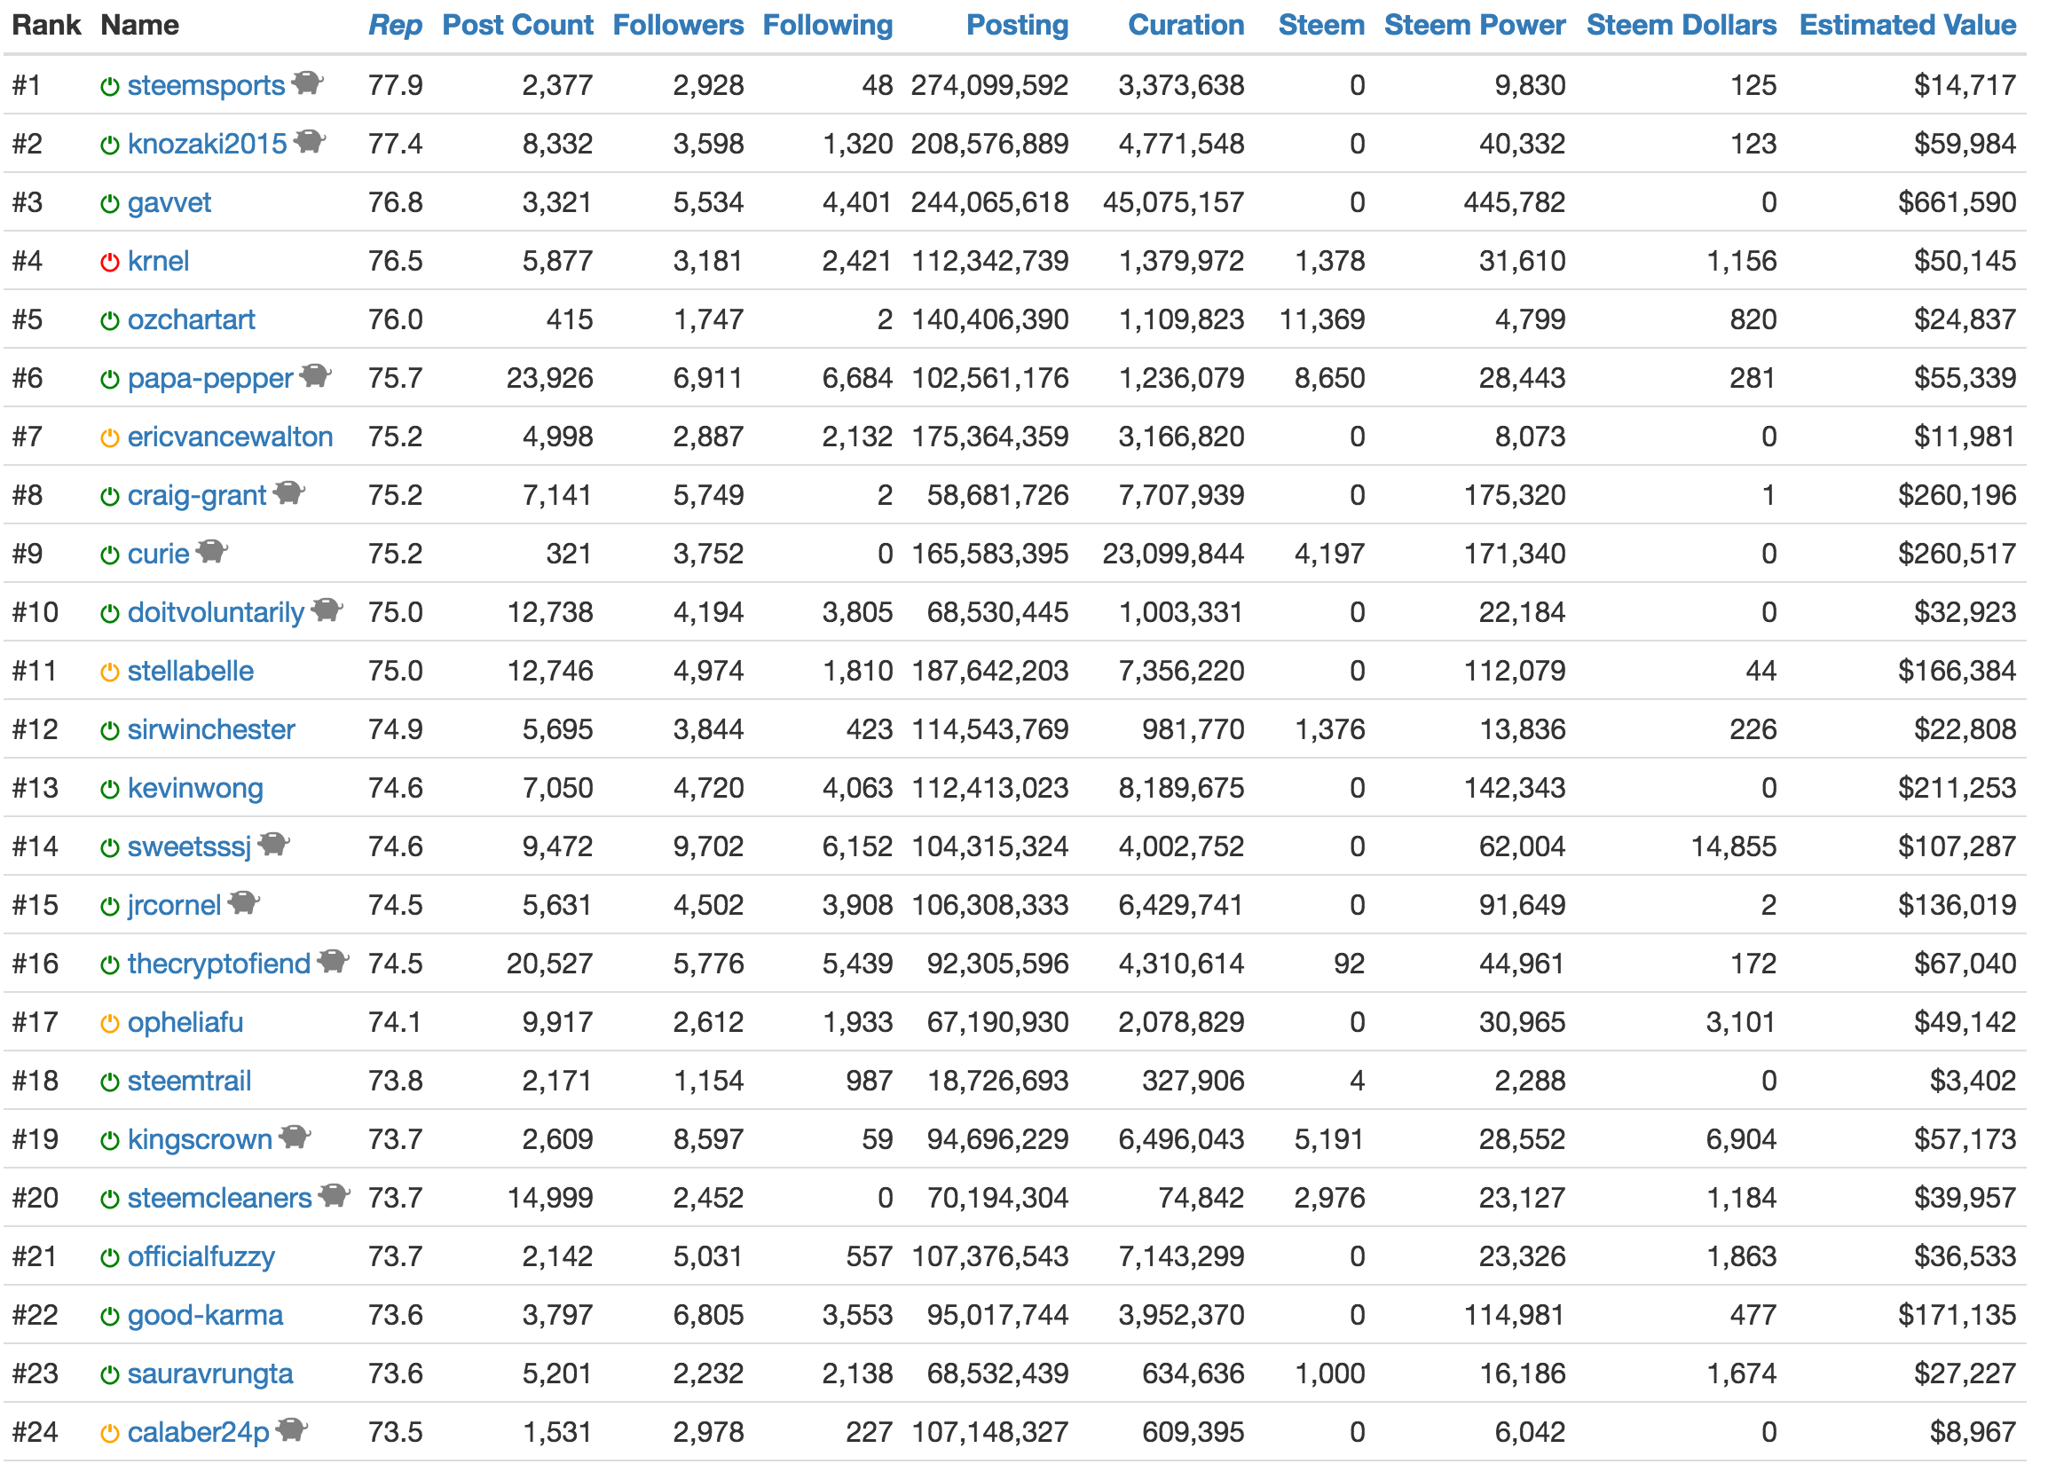
Task: Open the steemcleaners profile link
Action: tap(220, 1199)
